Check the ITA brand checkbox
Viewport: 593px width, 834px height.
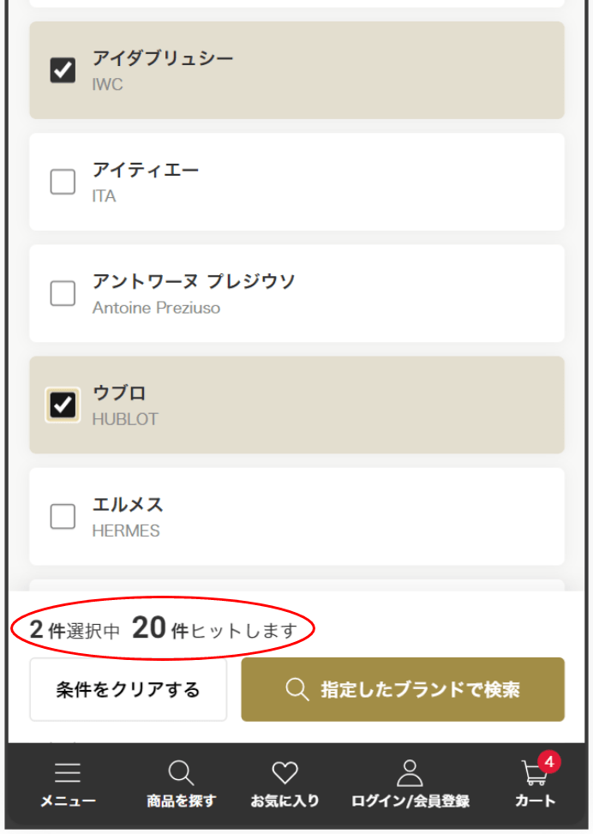63,182
